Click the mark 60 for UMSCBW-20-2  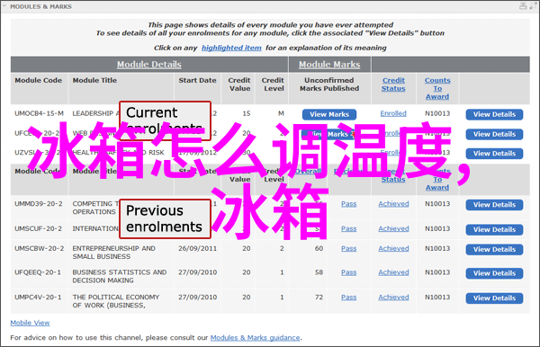[319, 248]
